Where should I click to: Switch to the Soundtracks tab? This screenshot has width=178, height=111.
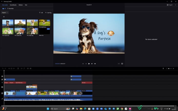[x=13, y=5]
